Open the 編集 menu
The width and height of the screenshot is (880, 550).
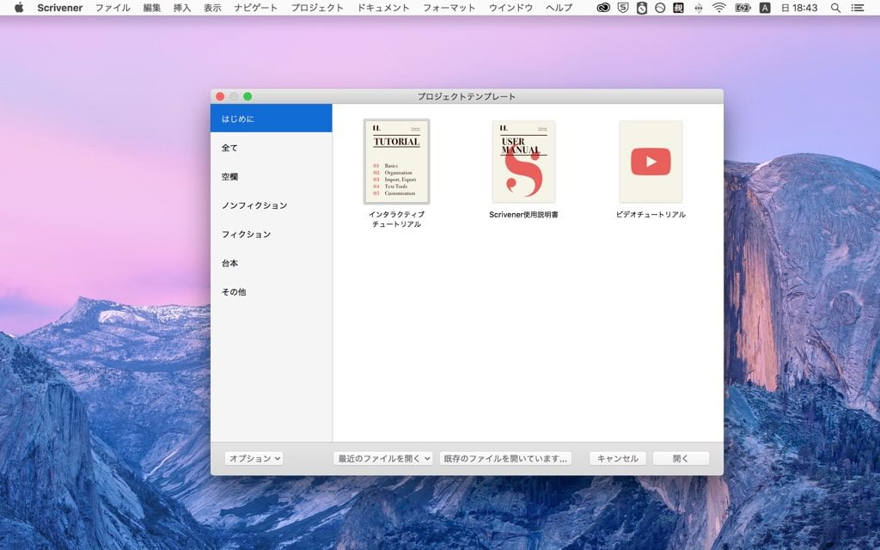point(151,8)
